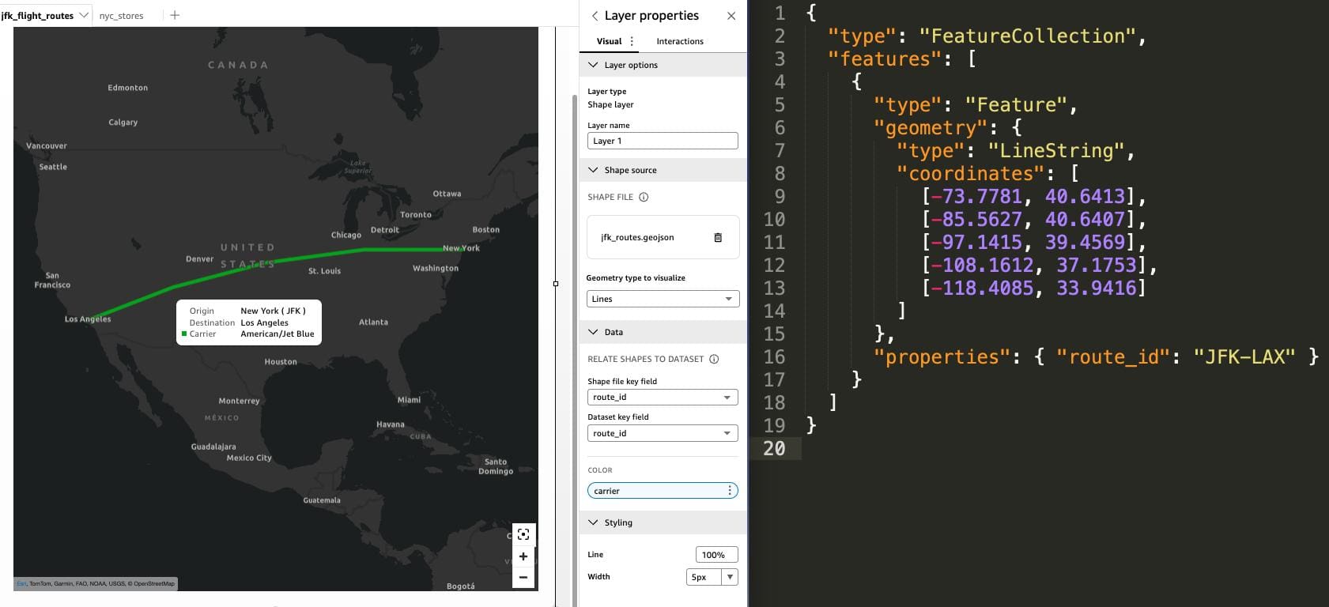
Task: Click line number 20 in the editor gutter
Action: pyautogui.click(x=775, y=448)
